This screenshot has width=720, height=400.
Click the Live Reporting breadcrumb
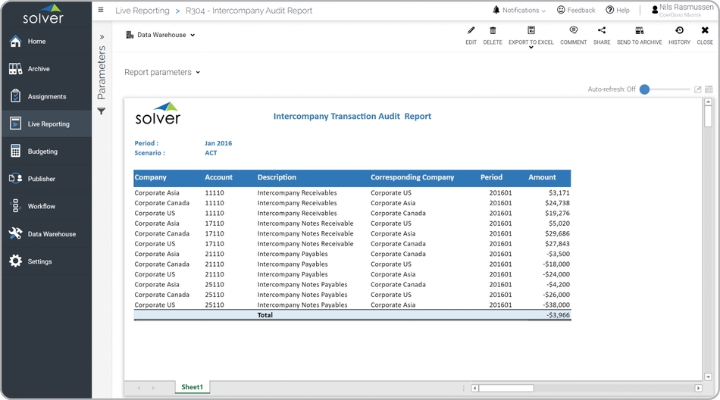(142, 11)
